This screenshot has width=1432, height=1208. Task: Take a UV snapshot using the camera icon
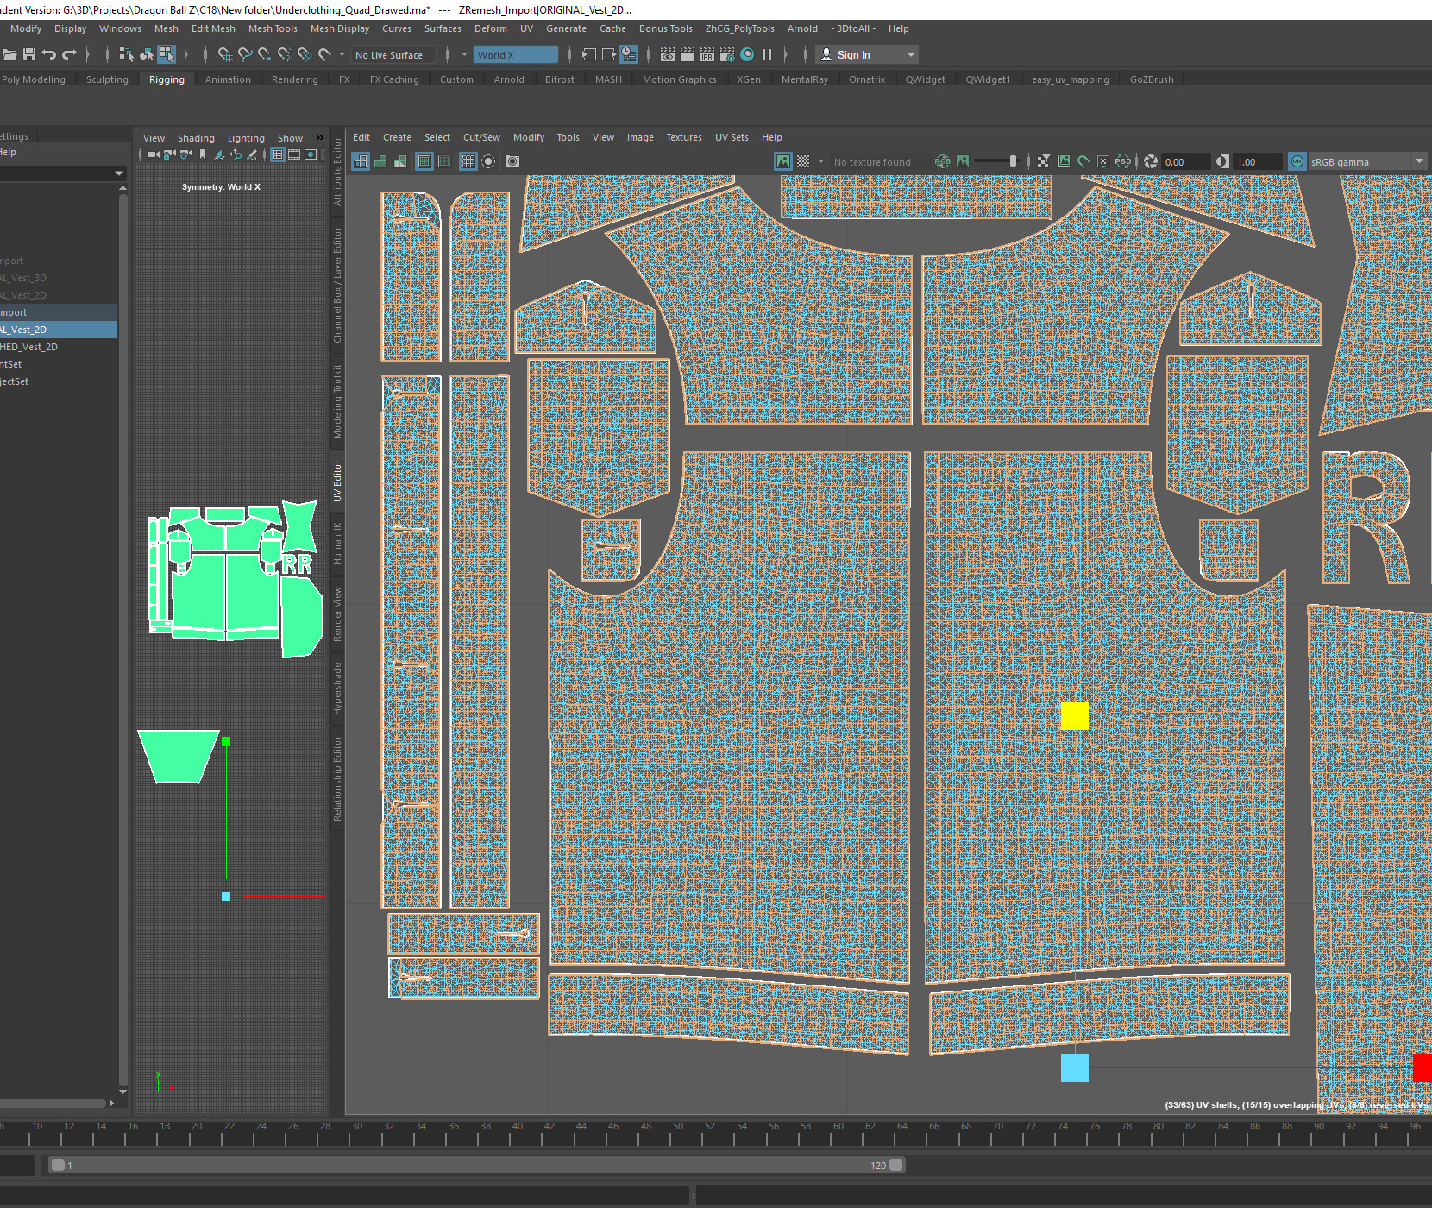512,161
